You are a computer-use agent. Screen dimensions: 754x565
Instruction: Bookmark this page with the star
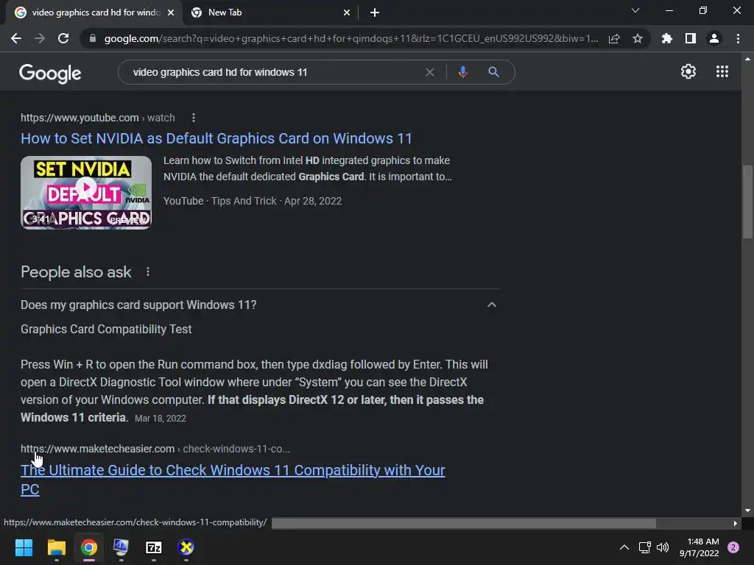tap(638, 38)
